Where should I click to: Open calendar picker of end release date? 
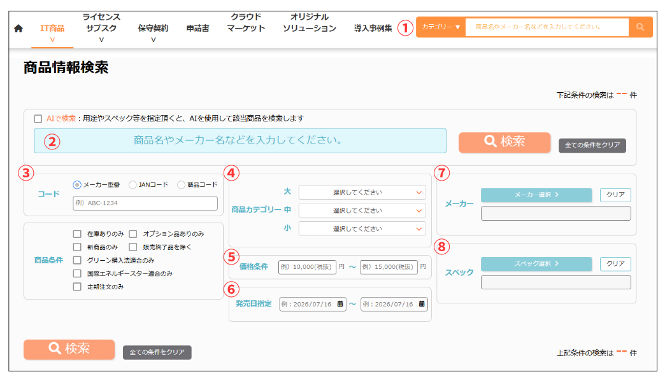pyautogui.click(x=422, y=304)
